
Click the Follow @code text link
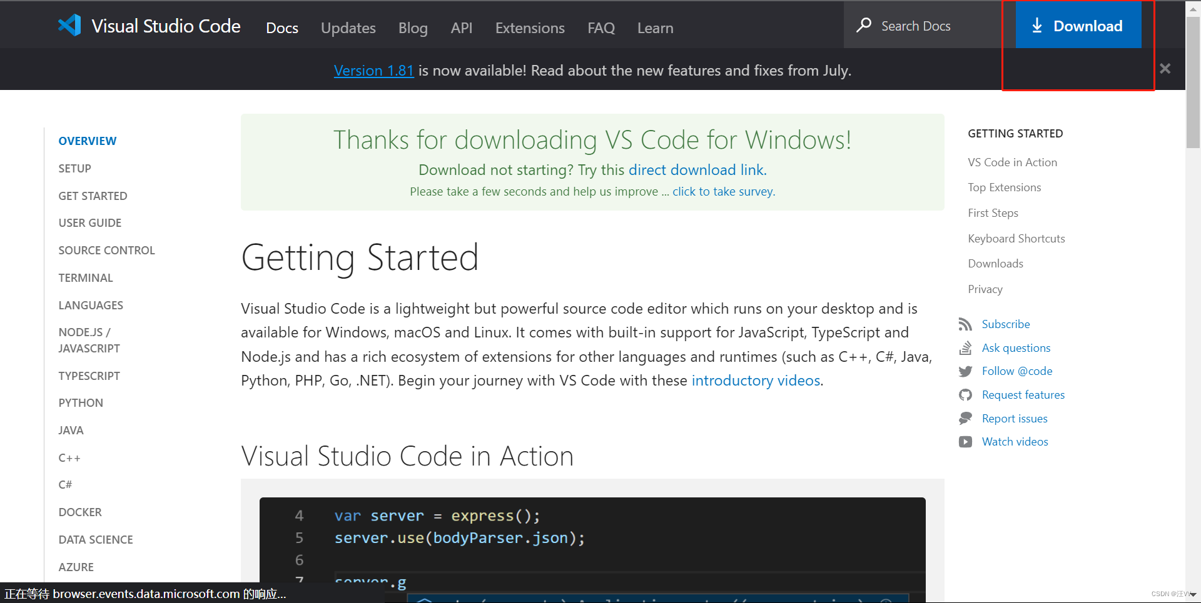[x=1017, y=371]
